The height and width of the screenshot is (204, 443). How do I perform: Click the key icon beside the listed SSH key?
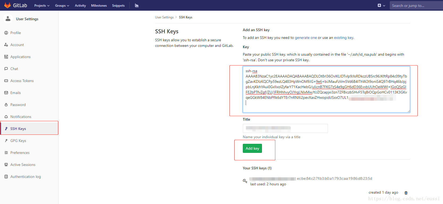245,181
